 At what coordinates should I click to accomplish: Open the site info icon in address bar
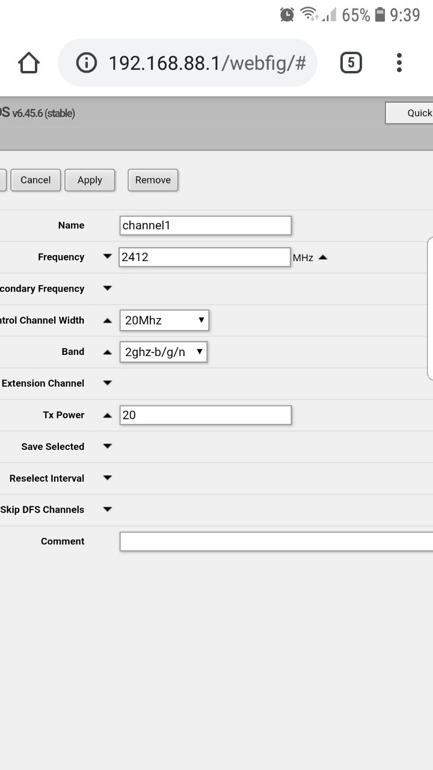[87, 63]
